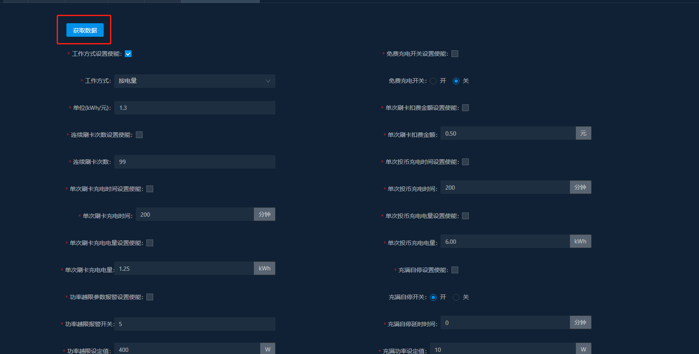699x354 pixels.
Task: Check the 单次刷卡扣费金额设置使能 box
Action: [x=465, y=108]
